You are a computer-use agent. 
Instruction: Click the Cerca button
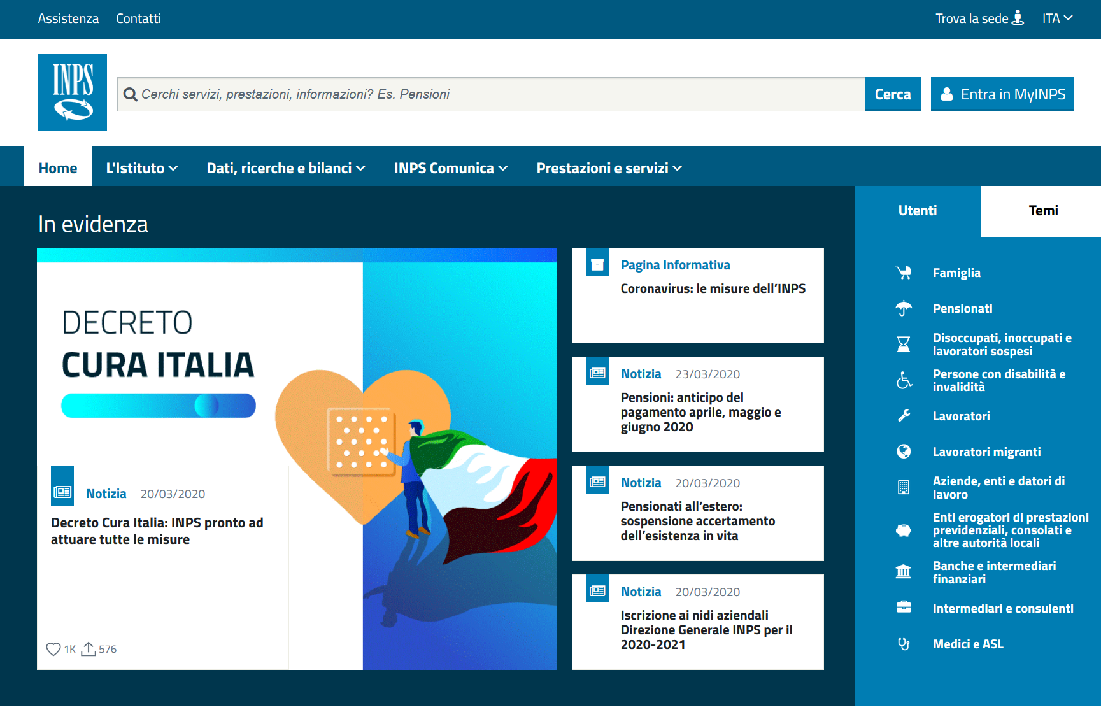893,94
